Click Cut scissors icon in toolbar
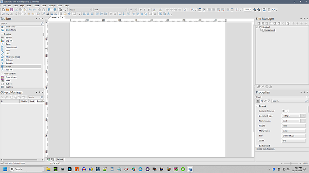309x173 pixels. click(17, 10)
